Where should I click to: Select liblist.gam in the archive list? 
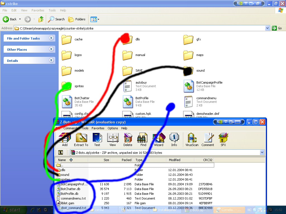[x=135, y=203]
